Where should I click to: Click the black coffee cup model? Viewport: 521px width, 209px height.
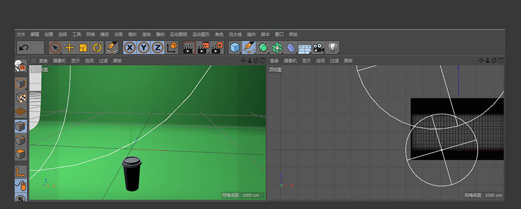tap(132, 174)
